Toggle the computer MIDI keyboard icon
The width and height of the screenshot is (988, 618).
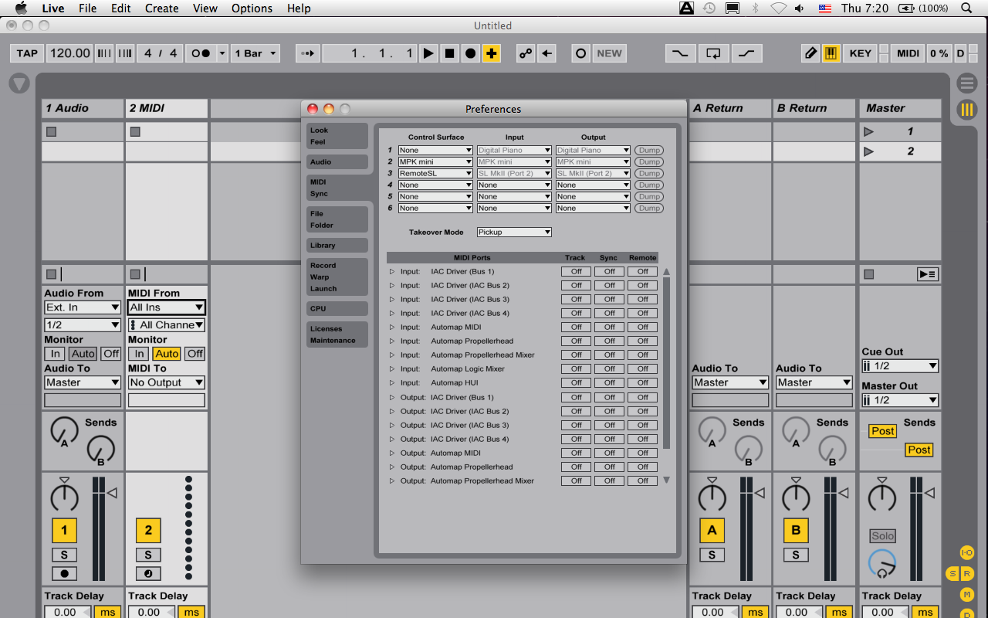pyautogui.click(x=831, y=53)
